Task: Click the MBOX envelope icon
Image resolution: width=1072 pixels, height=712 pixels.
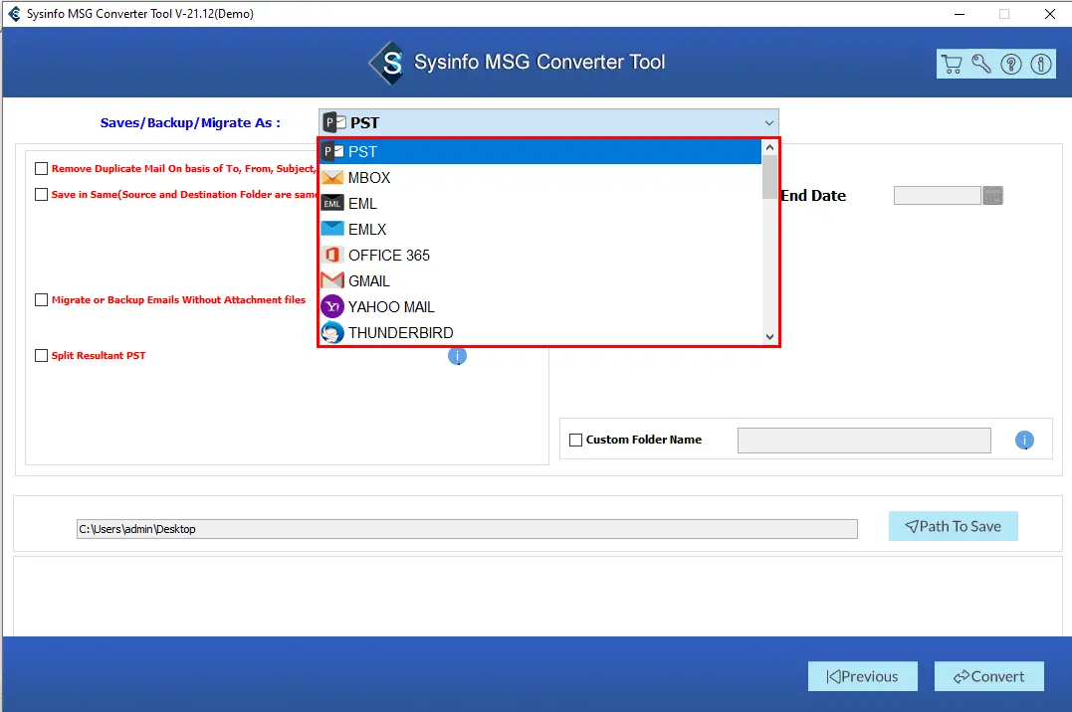Action: (x=332, y=178)
